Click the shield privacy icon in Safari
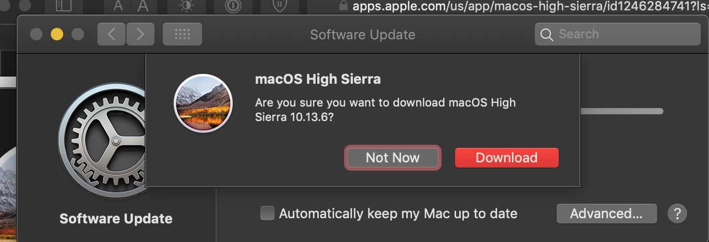Image resolution: width=709 pixels, height=242 pixels. point(281,6)
